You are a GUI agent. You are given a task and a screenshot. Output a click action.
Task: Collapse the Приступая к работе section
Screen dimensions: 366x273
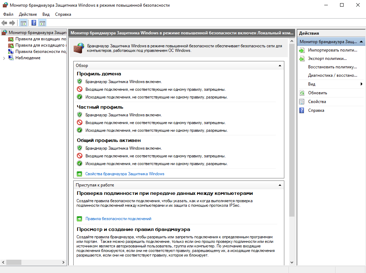tap(280, 185)
